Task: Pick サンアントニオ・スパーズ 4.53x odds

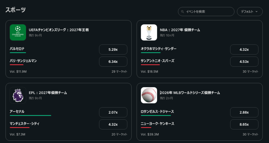Action: click(244, 62)
